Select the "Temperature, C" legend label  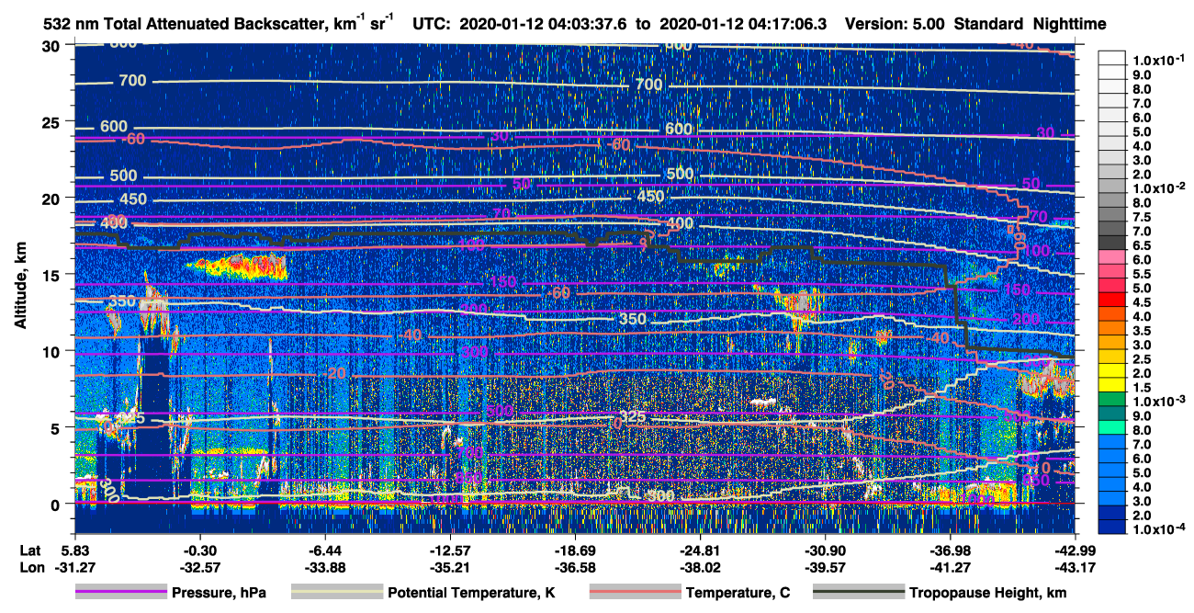click(738, 593)
